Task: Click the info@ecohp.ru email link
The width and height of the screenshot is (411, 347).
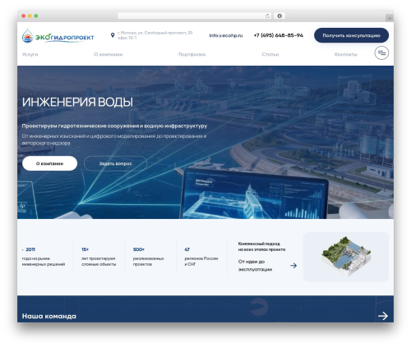Action: [226, 35]
